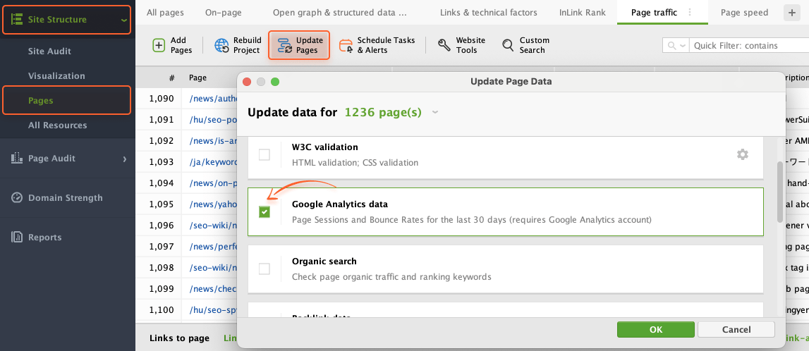This screenshot has width=809, height=351.
Task: Enable the Organic search checkbox
Action: (x=264, y=269)
